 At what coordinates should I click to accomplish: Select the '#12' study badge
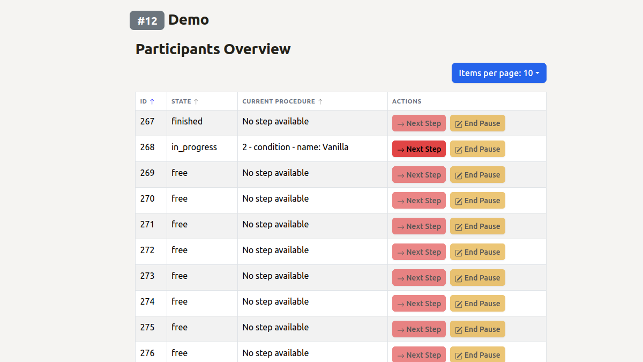pos(147,20)
